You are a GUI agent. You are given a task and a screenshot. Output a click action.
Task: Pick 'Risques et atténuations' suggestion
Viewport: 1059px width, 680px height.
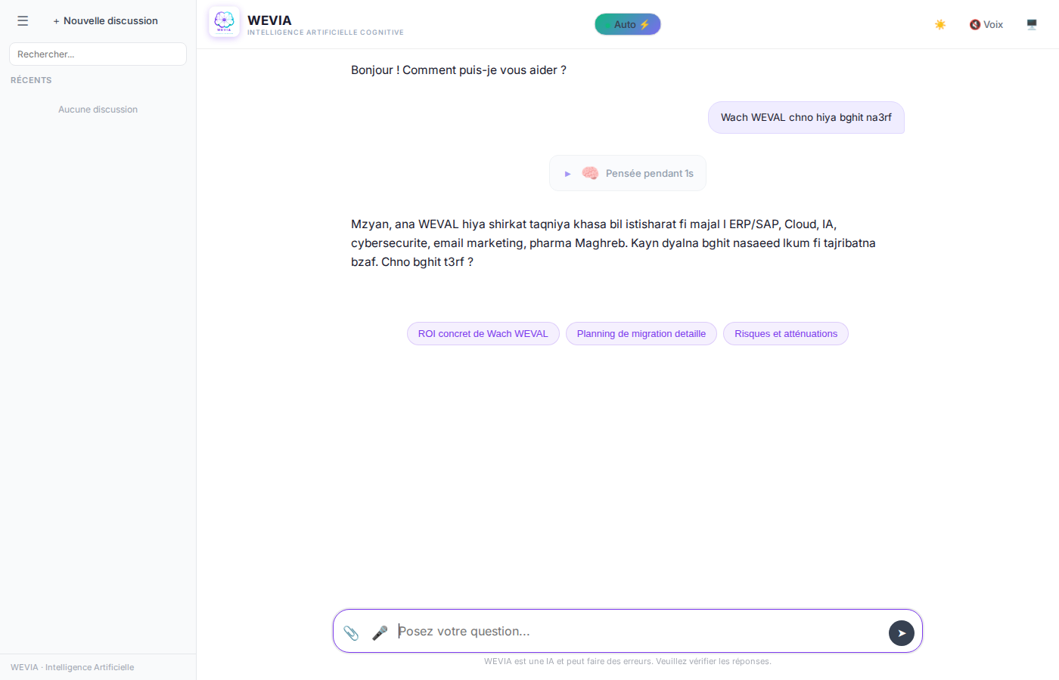point(785,334)
